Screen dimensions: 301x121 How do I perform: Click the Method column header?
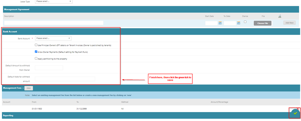(125, 102)
